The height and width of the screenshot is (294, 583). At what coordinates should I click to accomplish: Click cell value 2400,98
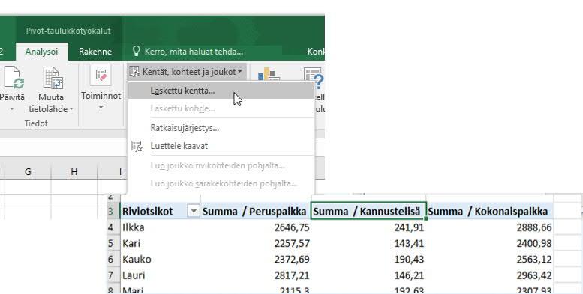coord(534,243)
